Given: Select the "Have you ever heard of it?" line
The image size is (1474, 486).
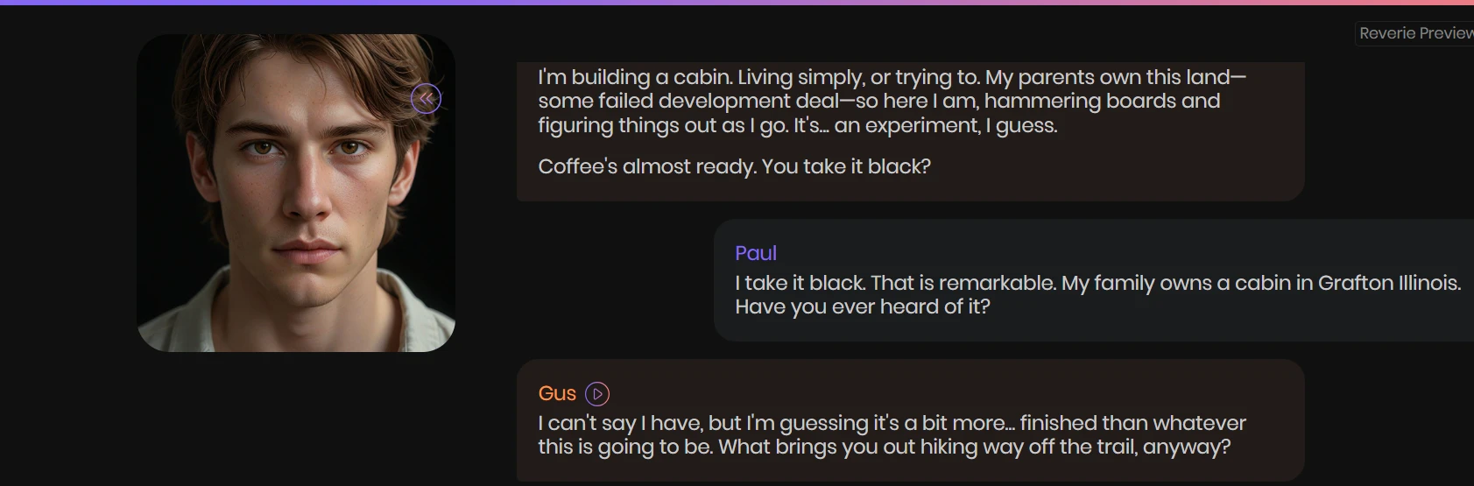Looking at the screenshot, I should [862, 306].
